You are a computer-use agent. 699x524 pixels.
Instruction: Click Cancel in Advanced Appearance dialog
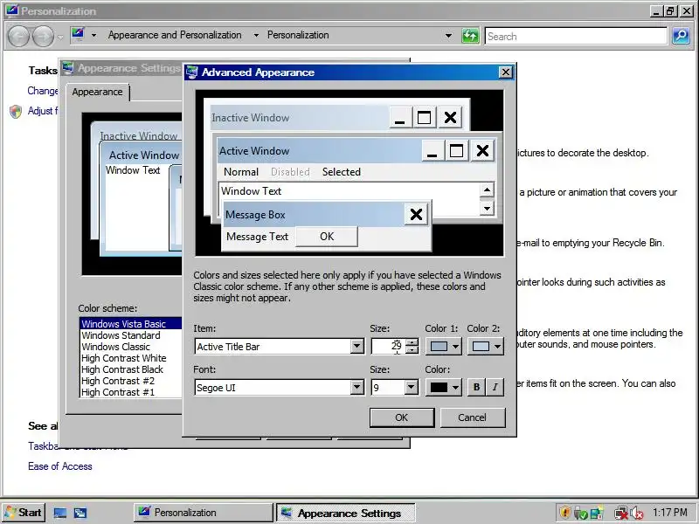tap(473, 417)
